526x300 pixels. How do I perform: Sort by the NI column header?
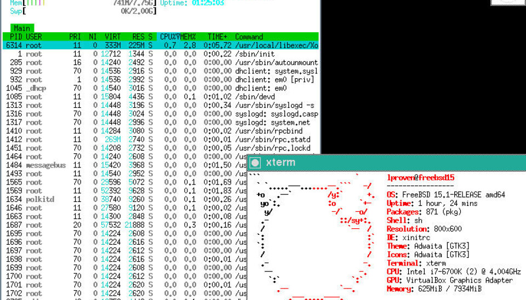tap(93, 37)
